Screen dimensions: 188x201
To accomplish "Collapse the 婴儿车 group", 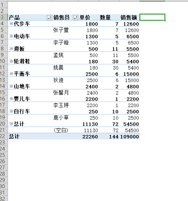I will (x=11, y=99).
